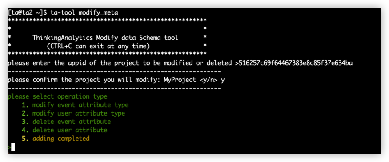389x162 pixels.
Task: Select option 1 modify event attribute type
Action: (x=75, y=105)
